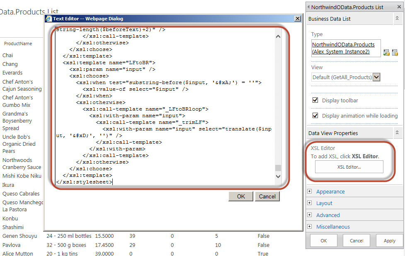Screen dimensions: 405x256
Task: Expand the Appearance section plus icon
Action: tap(309, 191)
